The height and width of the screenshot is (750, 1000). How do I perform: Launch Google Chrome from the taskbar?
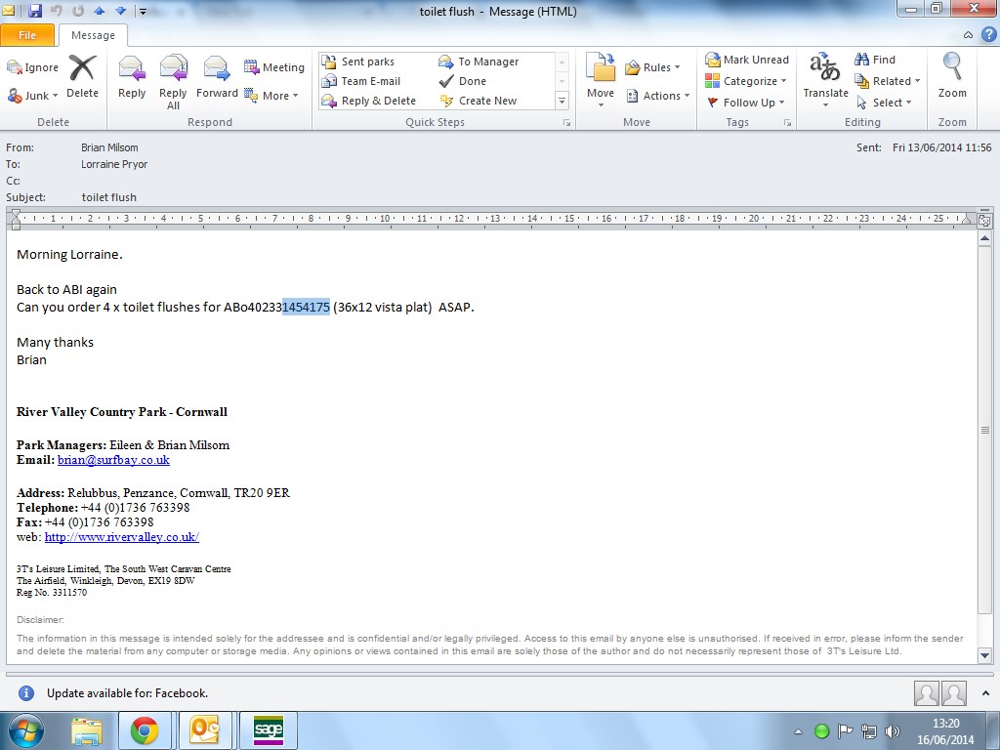[x=145, y=730]
